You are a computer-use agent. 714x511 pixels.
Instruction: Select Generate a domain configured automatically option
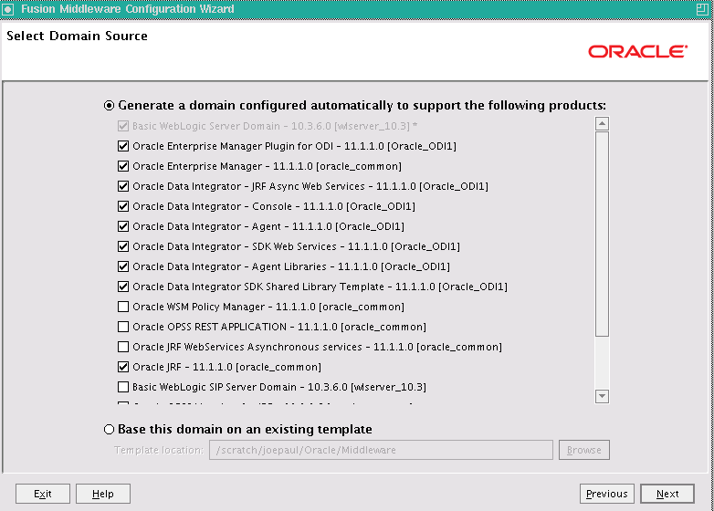tap(109, 106)
